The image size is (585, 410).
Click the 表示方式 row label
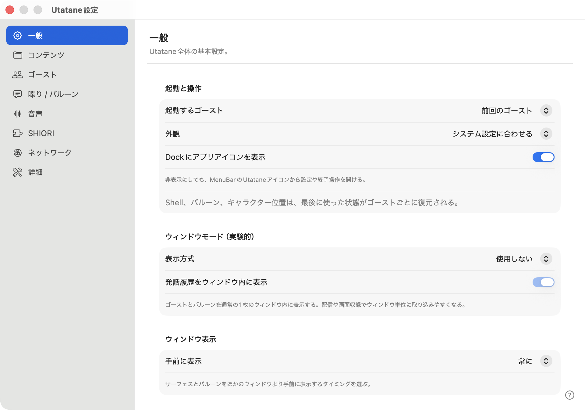tap(180, 259)
